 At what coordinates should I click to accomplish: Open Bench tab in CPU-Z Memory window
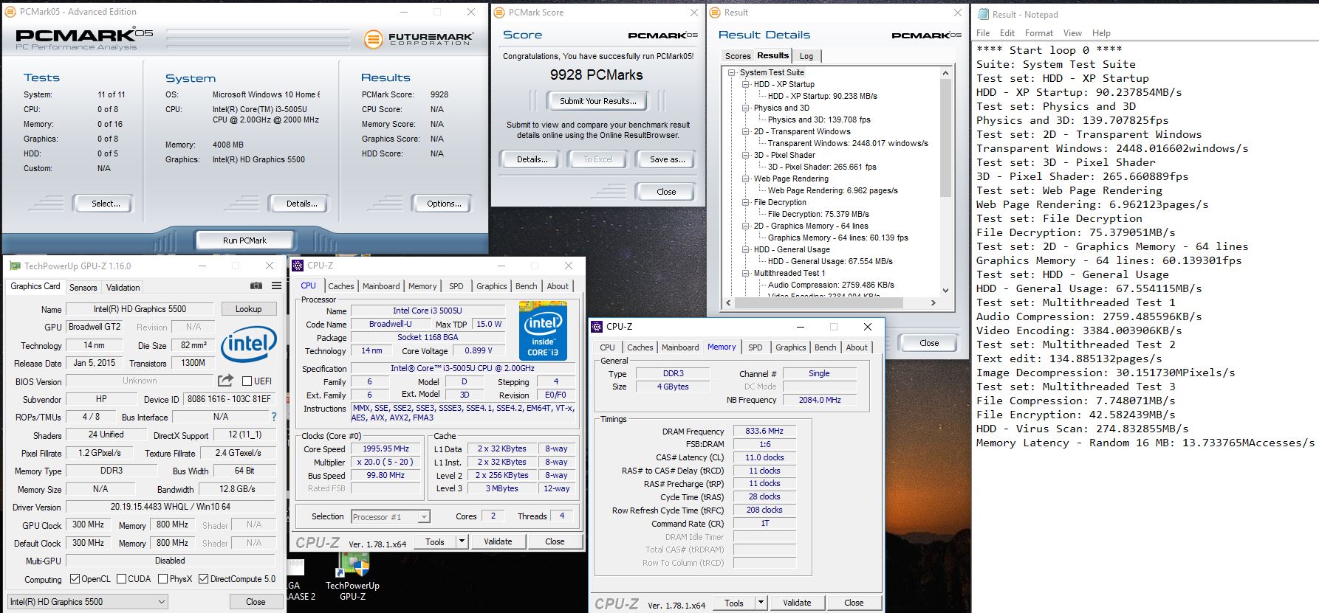825,347
